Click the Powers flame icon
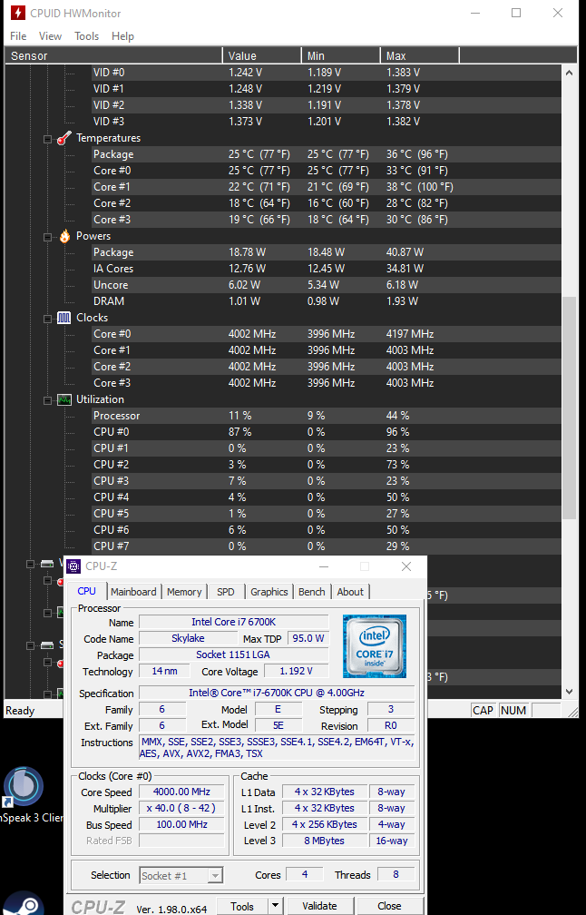This screenshot has width=586, height=915. pyautogui.click(x=64, y=236)
